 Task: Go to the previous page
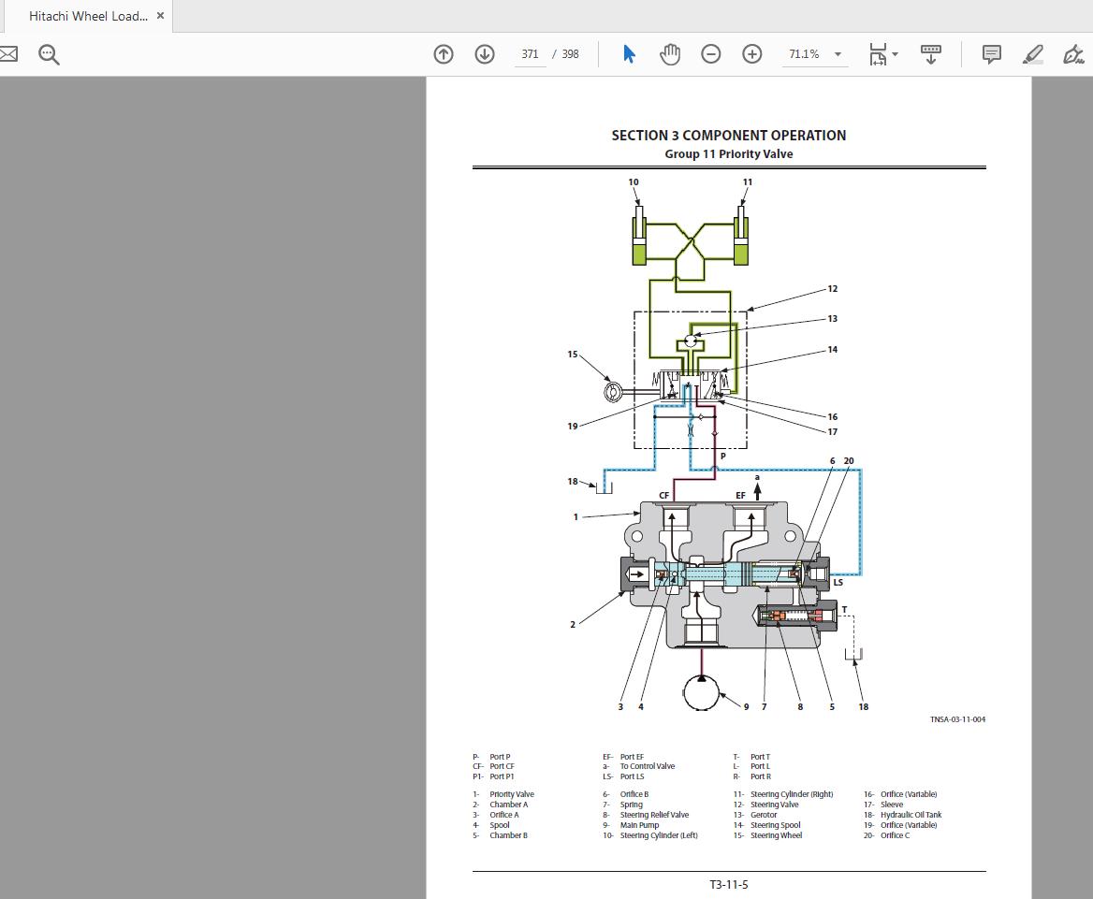[x=444, y=53]
